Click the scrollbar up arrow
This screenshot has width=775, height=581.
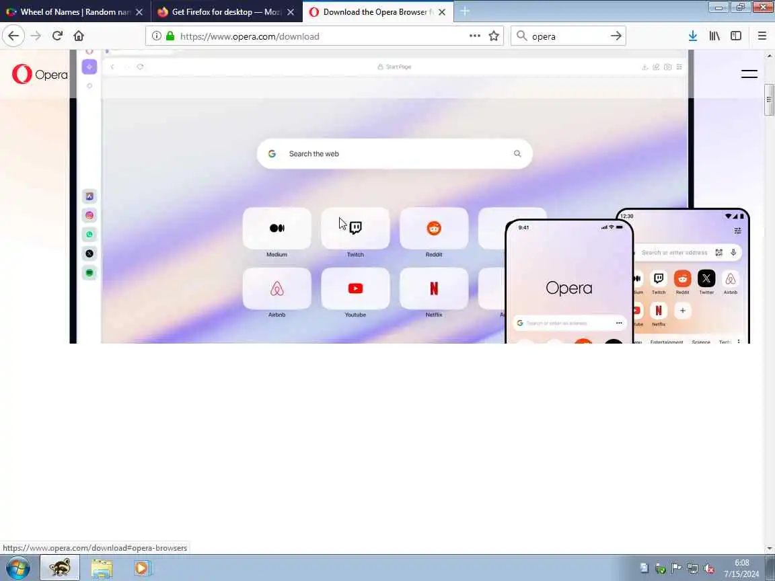(770, 54)
